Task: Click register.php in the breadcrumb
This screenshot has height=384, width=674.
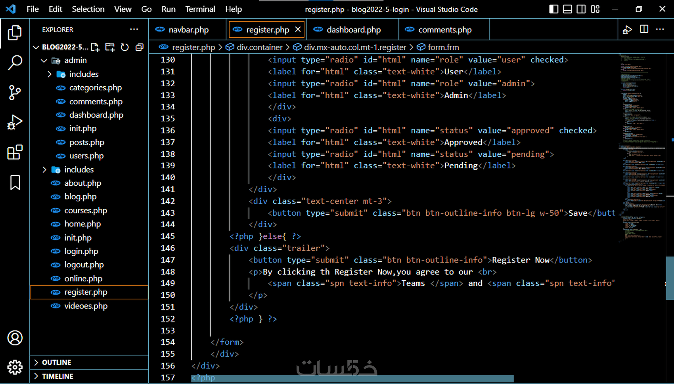Action: coord(193,48)
